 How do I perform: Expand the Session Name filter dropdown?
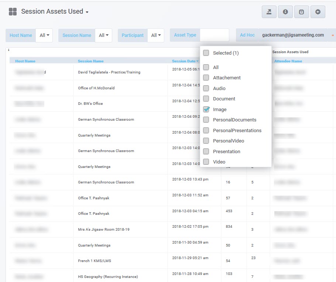104,35
